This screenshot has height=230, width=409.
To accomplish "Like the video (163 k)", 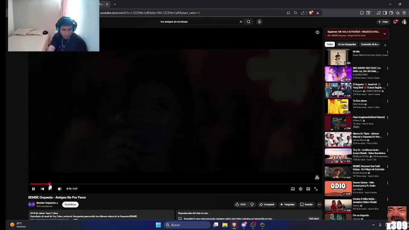I will (x=241, y=204).
